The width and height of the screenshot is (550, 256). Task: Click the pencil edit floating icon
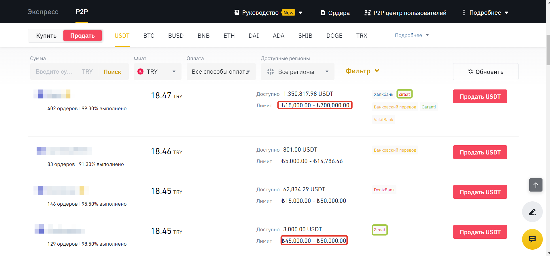coord(532,212)
